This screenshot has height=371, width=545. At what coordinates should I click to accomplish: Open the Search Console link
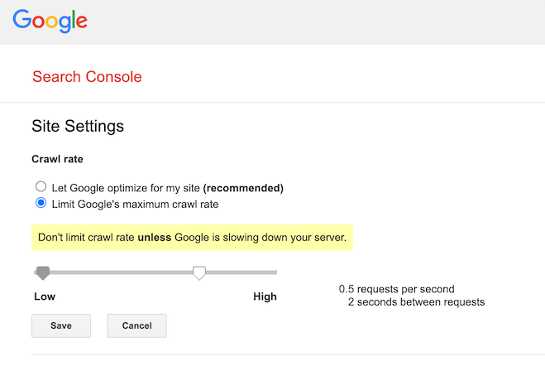pyautogui.click(x=87, y=76)
